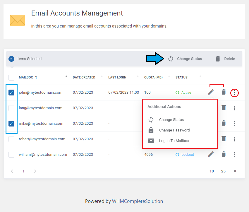249x212 pixels.
Task: Show 25 entries per page
Action: 223,171
